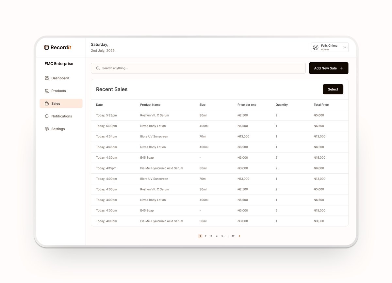Open the Settings menu item
392x283 pixels.
[61, 129]
